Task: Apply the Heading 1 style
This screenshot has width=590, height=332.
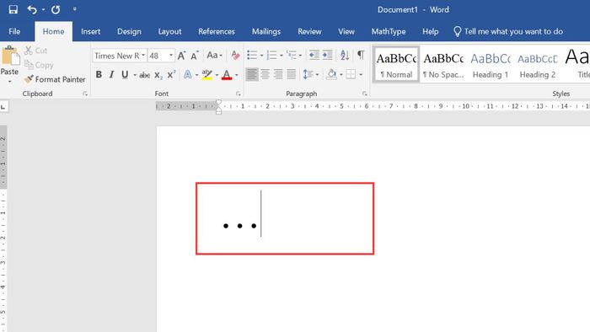Action: tap(491, 64)
